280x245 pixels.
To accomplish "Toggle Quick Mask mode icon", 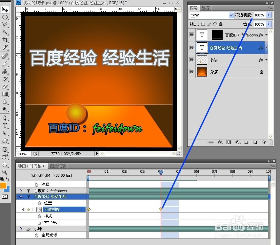I will [5, 197].
